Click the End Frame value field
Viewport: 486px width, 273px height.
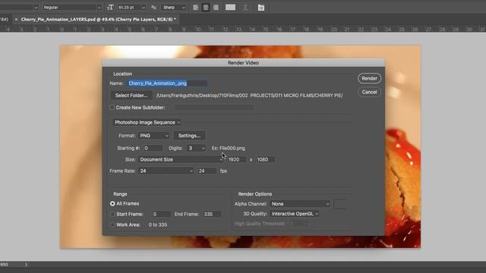(213, 214)
